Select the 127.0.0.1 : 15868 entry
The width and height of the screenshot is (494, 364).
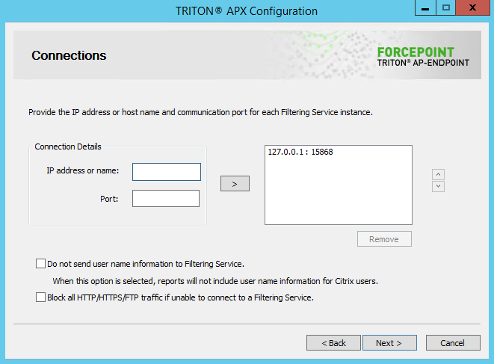click(300, 152)
